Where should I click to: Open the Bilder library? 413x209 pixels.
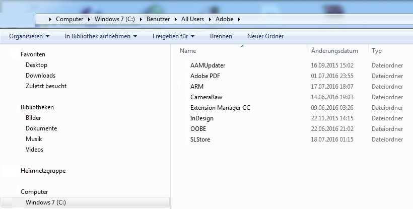33,118
